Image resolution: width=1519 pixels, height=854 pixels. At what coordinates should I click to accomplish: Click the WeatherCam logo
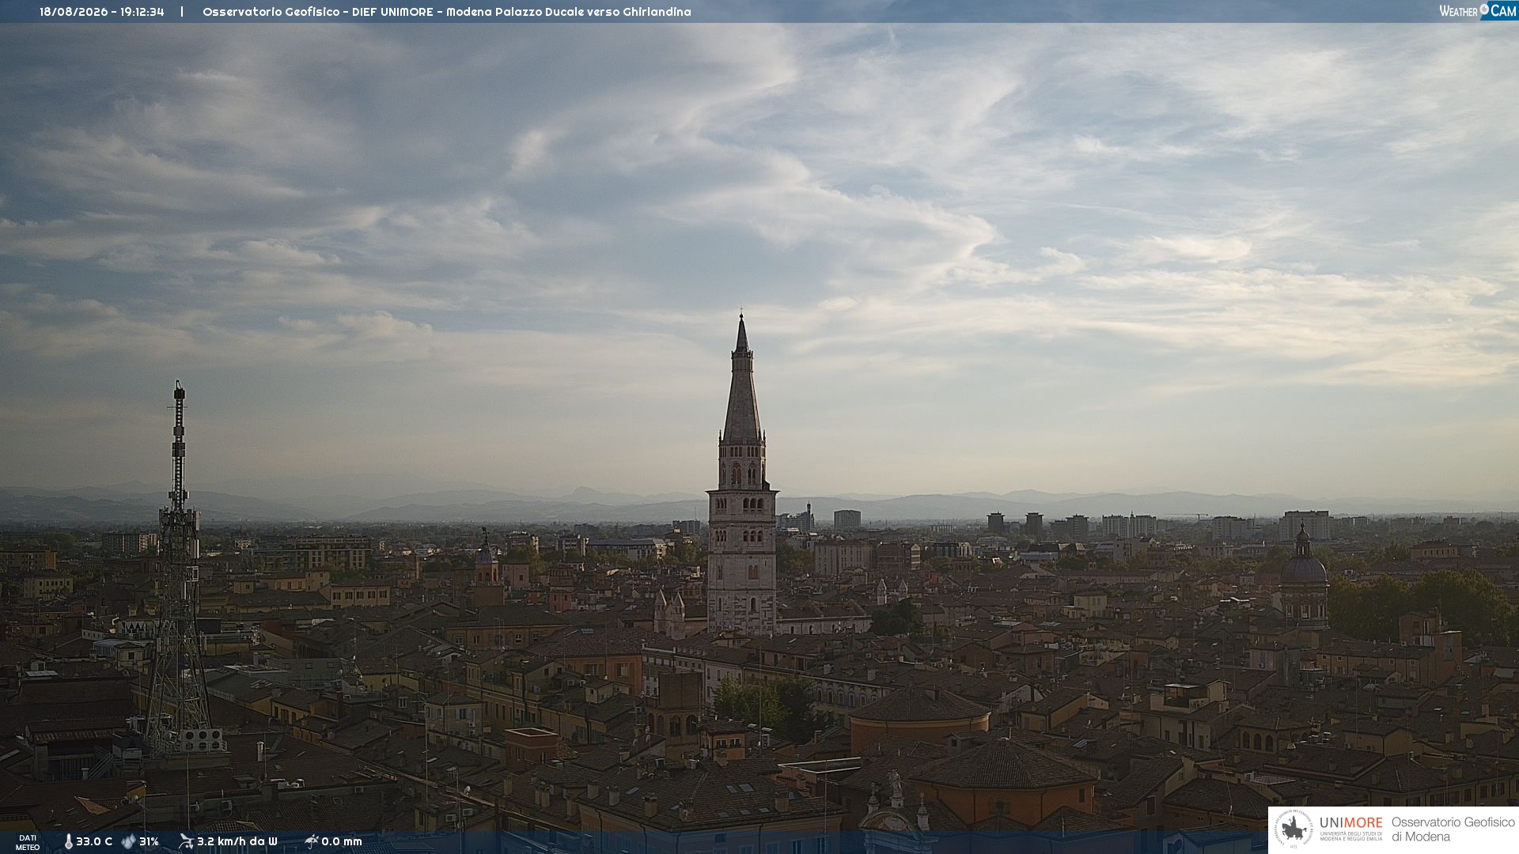[x=1478, y=10]
